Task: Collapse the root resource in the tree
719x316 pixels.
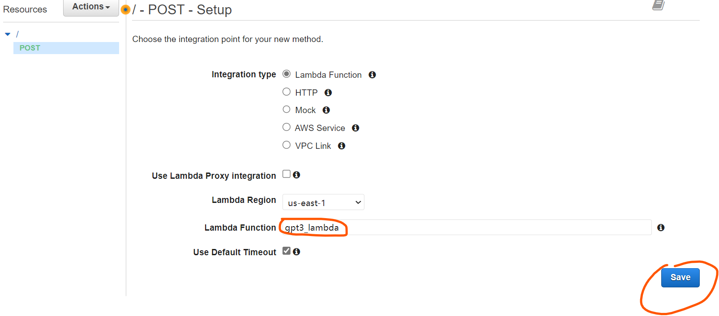Action: 7,33
